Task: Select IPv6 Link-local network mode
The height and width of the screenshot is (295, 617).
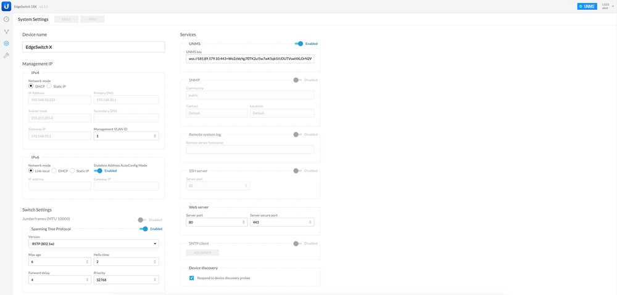Action: (31, 171)
